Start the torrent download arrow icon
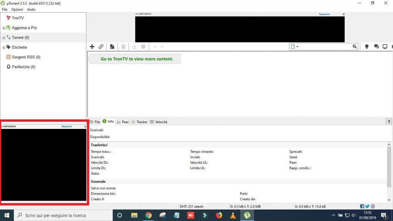This screenshot has height=221, width=393. pos(135,46)
